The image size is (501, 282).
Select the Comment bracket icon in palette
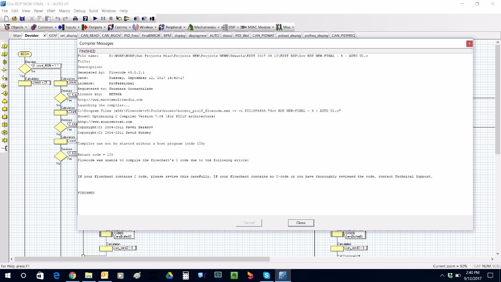[5, 148]
